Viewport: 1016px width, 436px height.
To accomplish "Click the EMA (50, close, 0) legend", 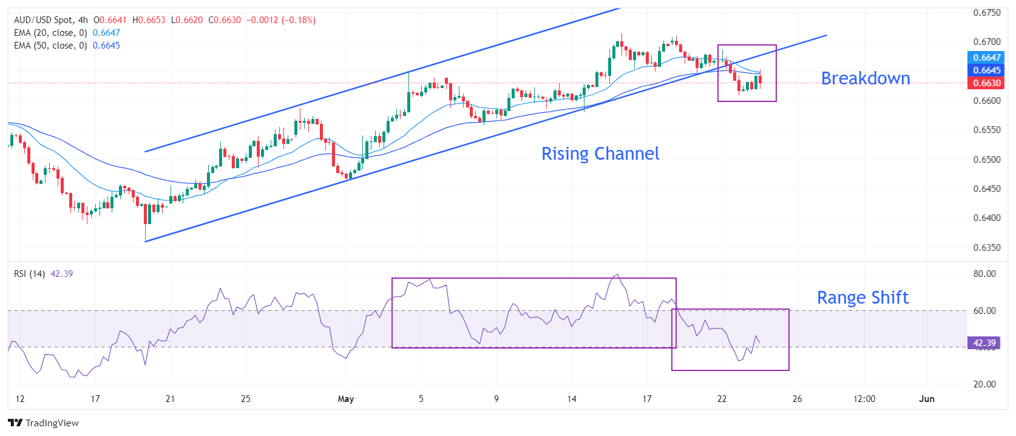I will point(50,46).
